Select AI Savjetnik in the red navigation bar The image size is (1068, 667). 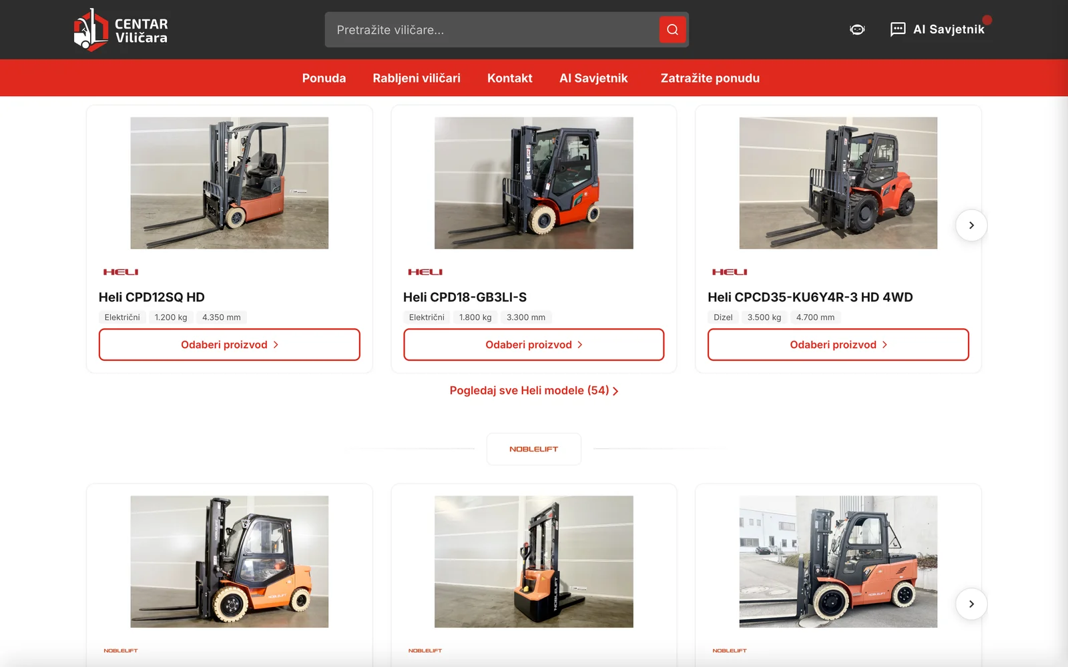(x=593, y=78)
